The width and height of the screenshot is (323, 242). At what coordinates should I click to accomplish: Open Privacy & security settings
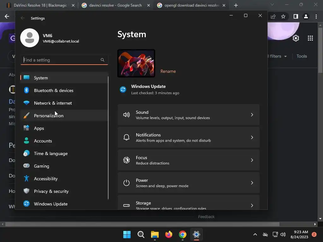(x=64, y=191)
